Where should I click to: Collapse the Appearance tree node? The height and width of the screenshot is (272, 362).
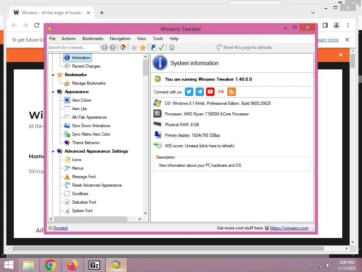(x=53, y=92)
